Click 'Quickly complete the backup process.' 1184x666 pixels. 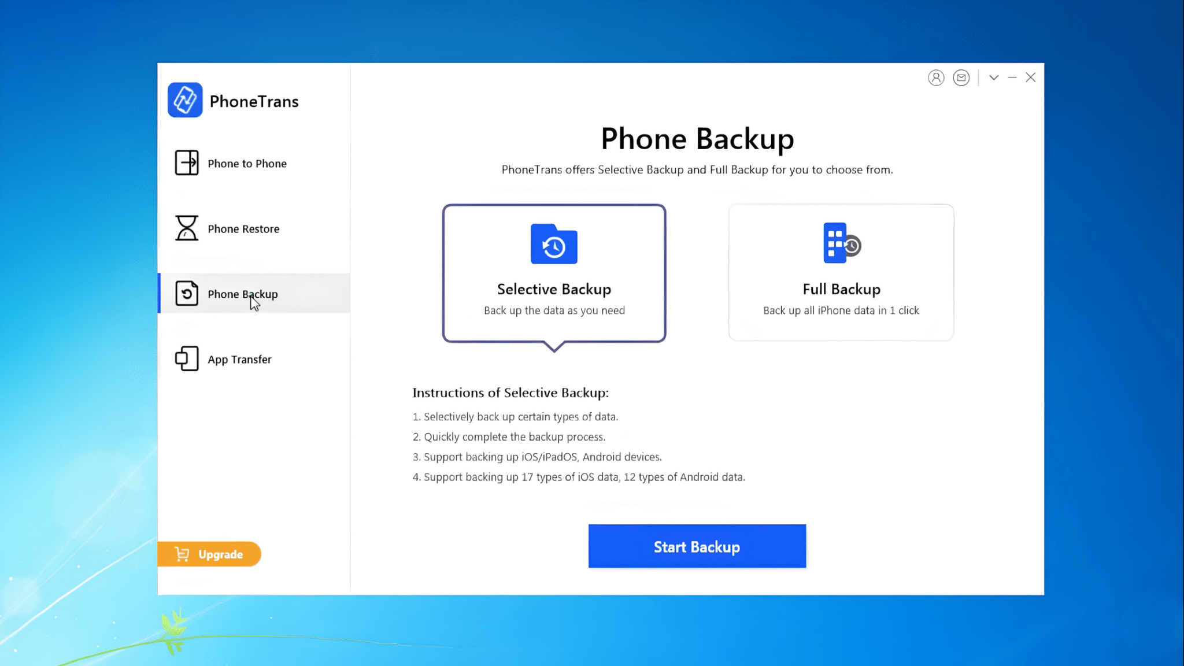tap(515, 437)
